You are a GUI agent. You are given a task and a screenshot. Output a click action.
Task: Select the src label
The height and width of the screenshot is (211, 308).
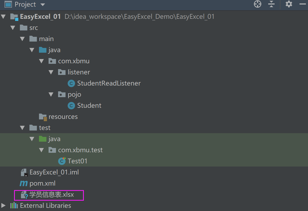(x=34, y=28)
